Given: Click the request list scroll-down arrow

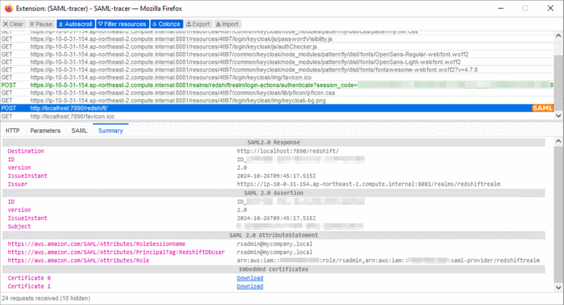Looking at the screenshot, I should click(x=559, y=115).
